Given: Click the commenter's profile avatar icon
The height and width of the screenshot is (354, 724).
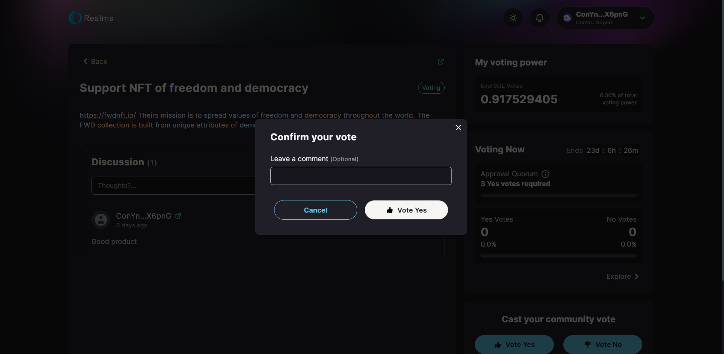Looking at the screenshot, I should [x=101, y=220].
